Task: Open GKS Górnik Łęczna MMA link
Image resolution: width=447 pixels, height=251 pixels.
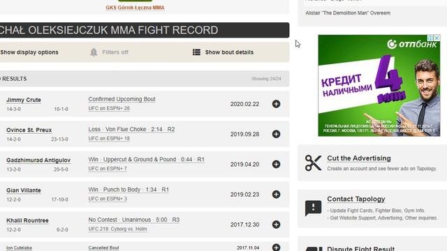Action: pyautogui.click(x=135, y=8)
